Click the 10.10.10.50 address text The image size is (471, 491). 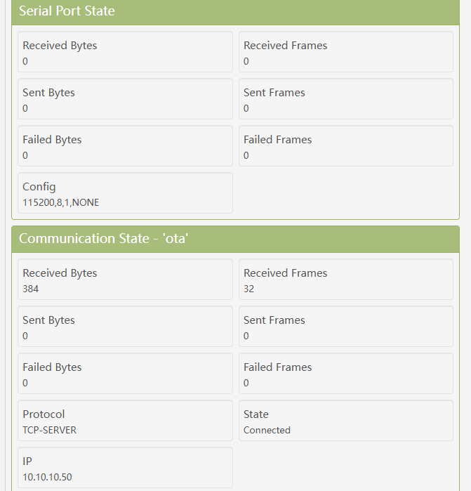point(47,477)
